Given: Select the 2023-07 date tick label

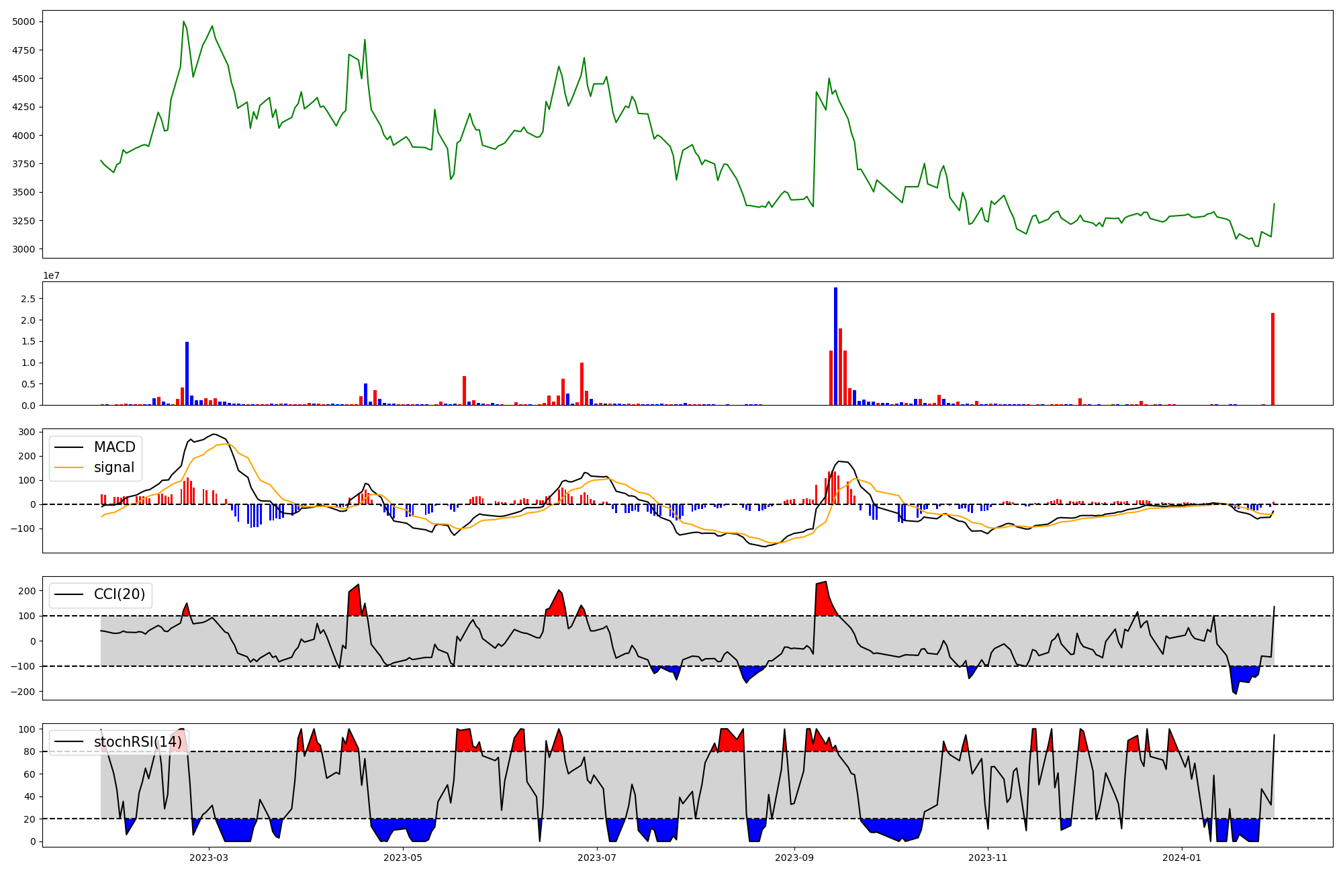Looking at the screenshot, I should (x=597, y=858).
